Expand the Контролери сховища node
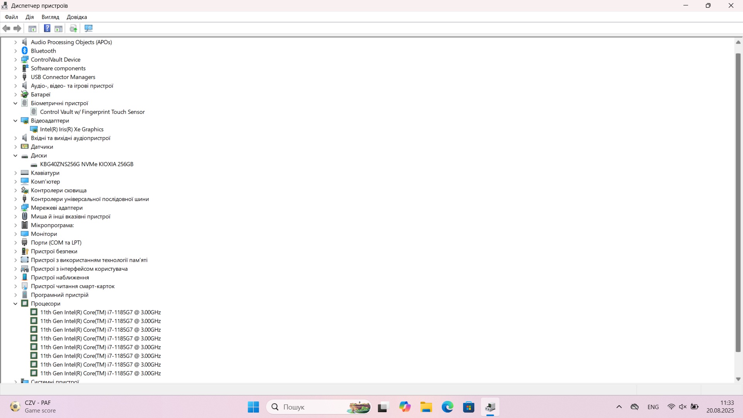Image resolution: width=743 pixels, height=418 pixels. point(15,190)
